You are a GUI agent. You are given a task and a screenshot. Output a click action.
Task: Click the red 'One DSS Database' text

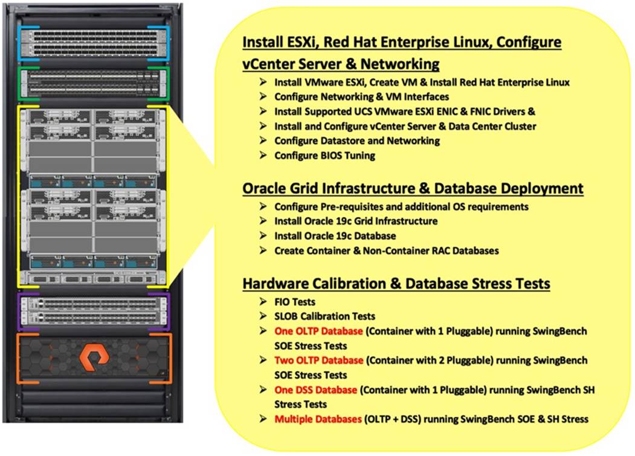315,390
